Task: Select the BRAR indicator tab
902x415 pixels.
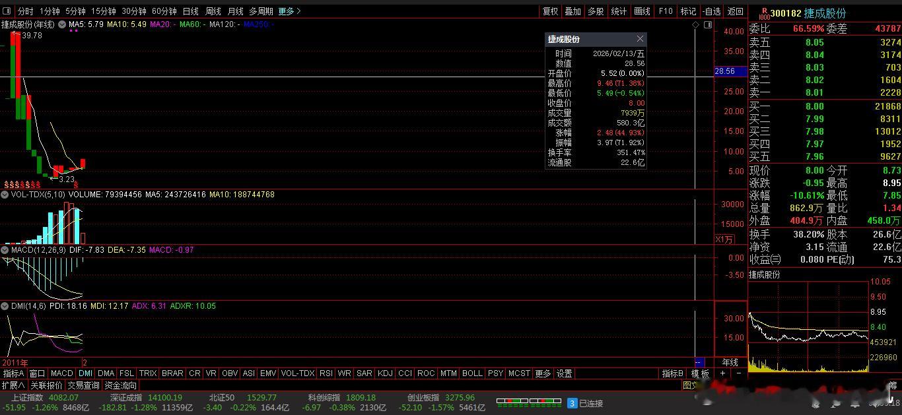Action: [x=172, y=373]
